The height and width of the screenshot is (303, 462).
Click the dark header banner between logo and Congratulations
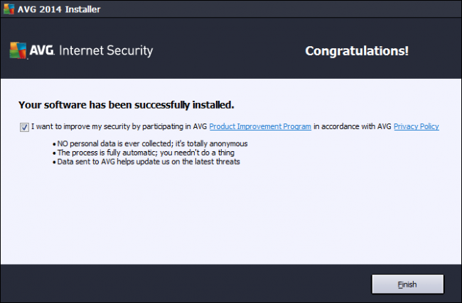pos(227,51)
